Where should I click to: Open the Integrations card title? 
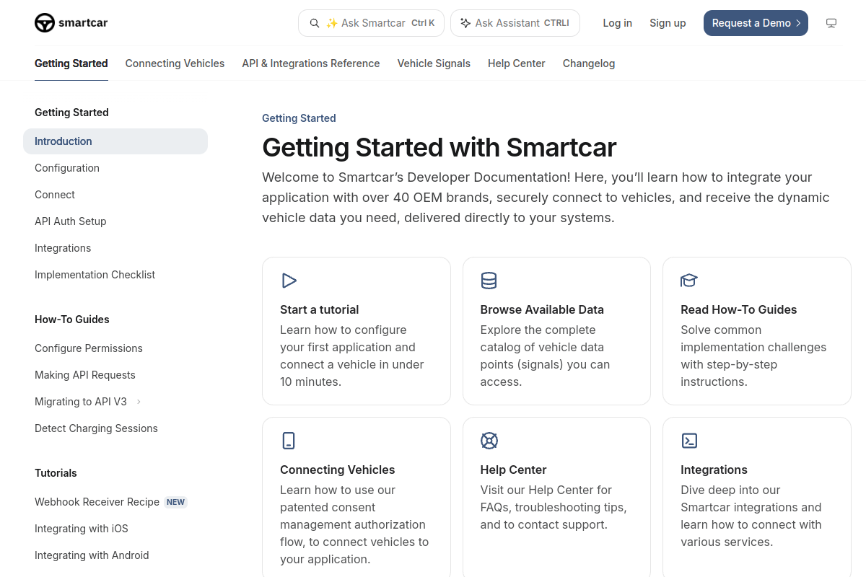pos(714,470)
